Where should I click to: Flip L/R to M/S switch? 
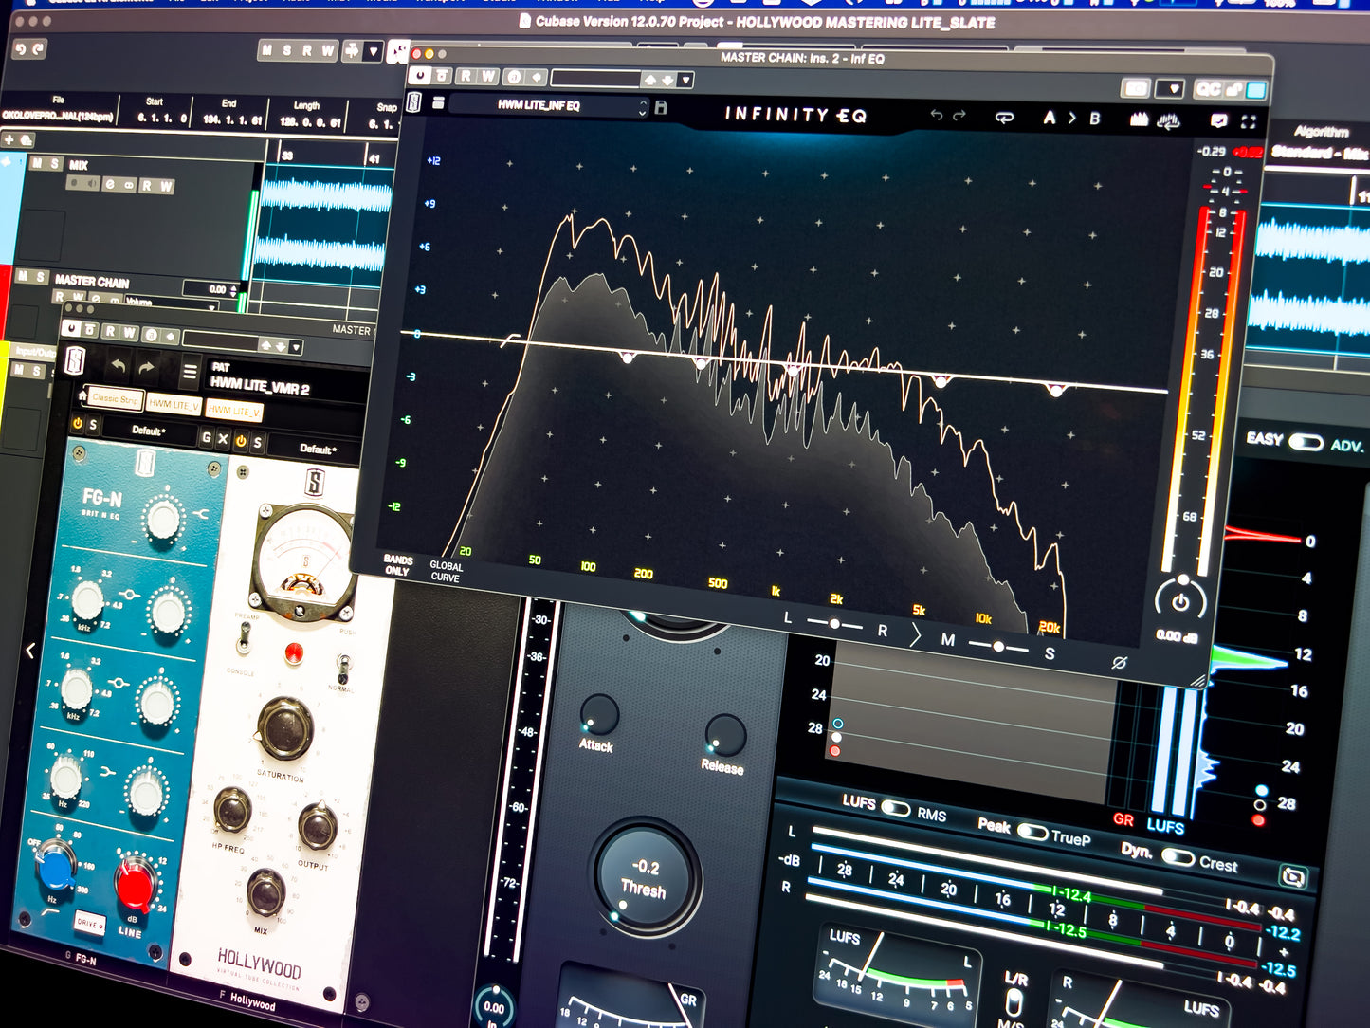(1014, 1003)
